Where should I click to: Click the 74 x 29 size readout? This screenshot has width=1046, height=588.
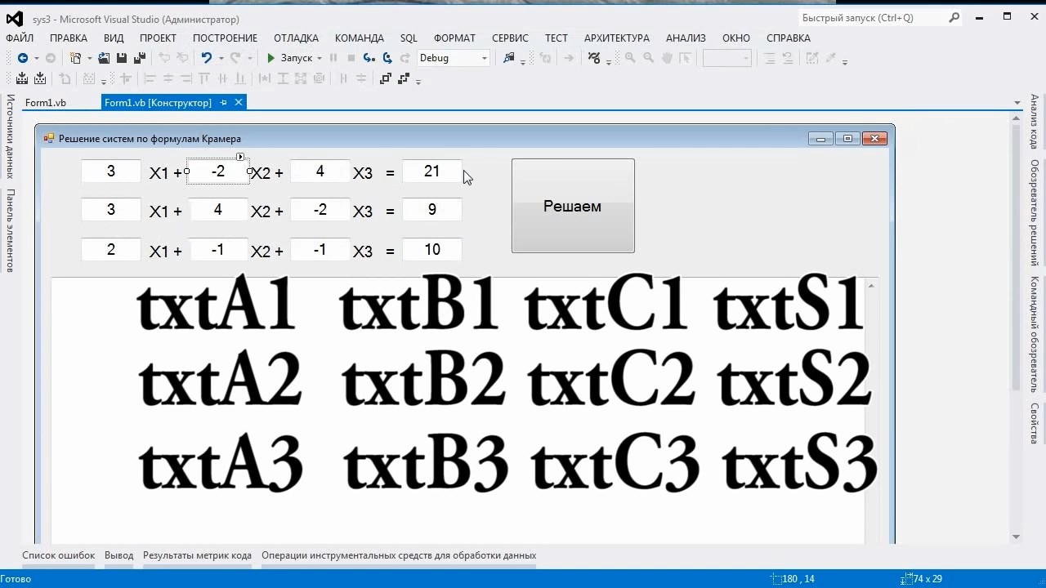click(927, 579)
